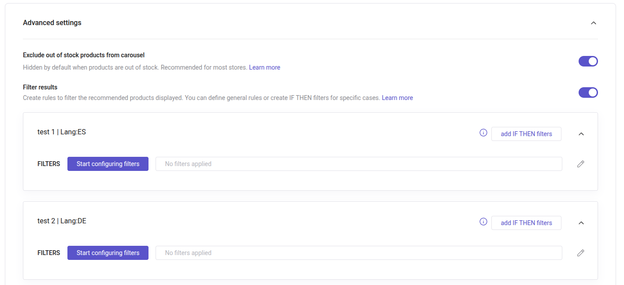Screen dimensions: 624x285
Task: Click pencil edit icon for test 2 filters
Action: pyautogui.click(x=581, y=253)
